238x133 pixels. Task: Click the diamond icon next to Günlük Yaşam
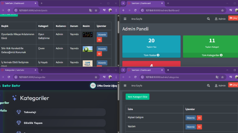19,123
